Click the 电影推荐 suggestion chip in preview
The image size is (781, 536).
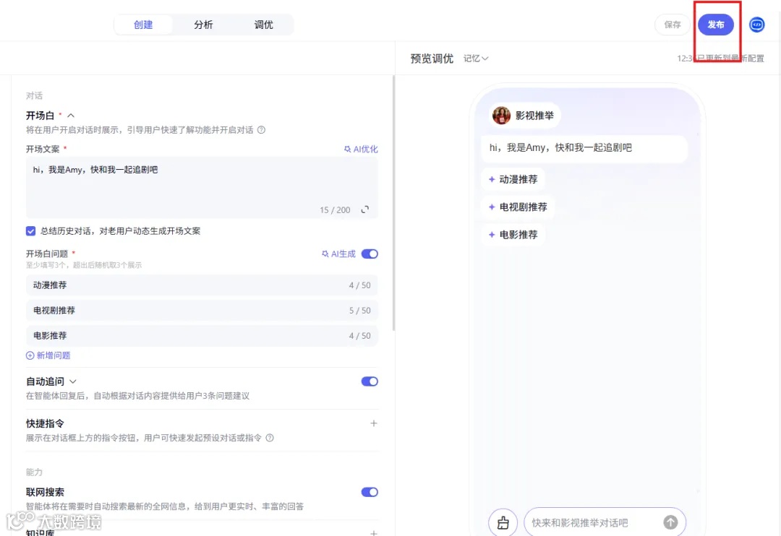tap(514, 234)
